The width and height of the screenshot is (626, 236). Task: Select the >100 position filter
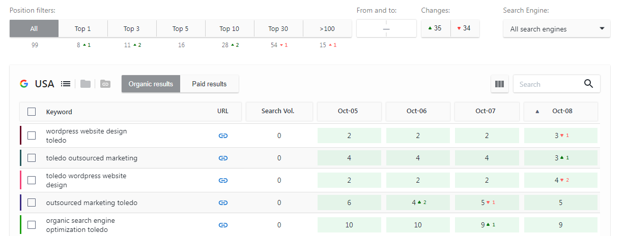pos(327,28)
